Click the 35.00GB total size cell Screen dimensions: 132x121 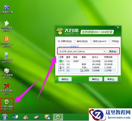(x=97, y=61)
